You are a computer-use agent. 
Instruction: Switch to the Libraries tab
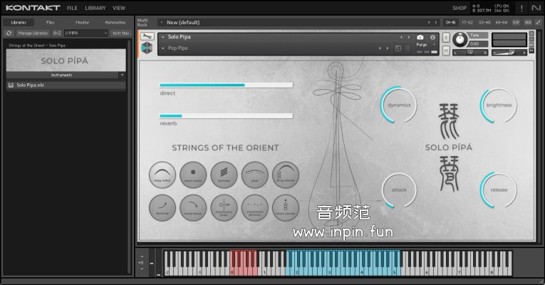tap(19, 22)
